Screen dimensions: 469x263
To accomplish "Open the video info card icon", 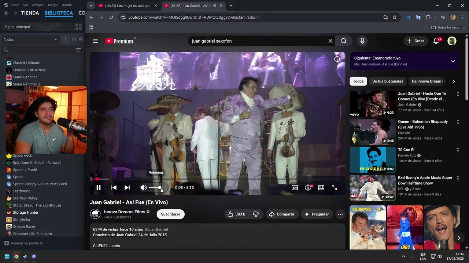I will pyautogui.click(x=337, y=59).
